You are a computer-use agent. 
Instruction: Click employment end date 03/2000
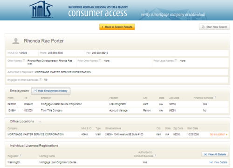pos(28,110)
